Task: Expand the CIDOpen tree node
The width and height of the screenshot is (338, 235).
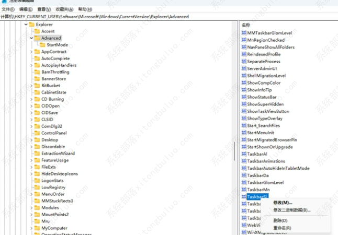Action: click(31, 106)
